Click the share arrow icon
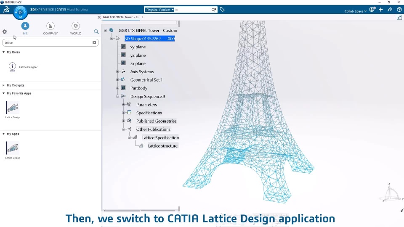This screenshot has width=404, height=227. pos(390,10)
